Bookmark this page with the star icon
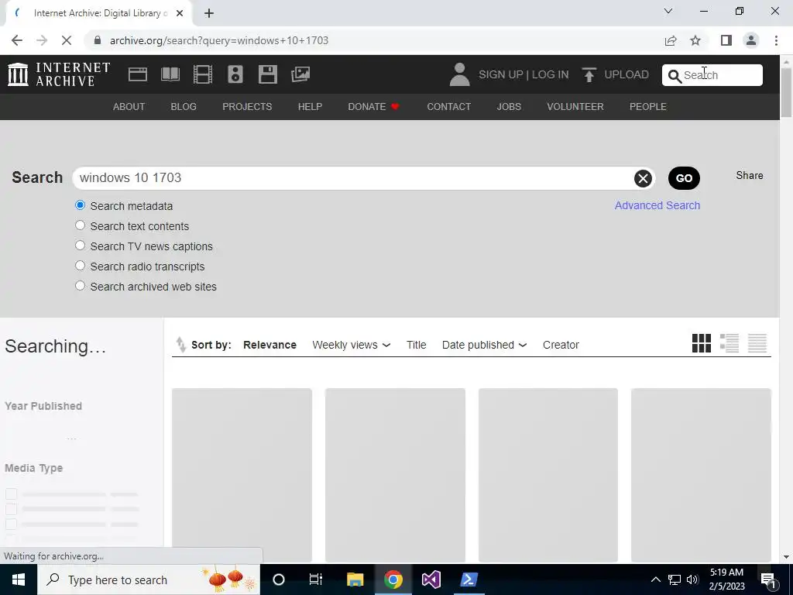This screenshot has height=595, width=793. coord(695,40)
